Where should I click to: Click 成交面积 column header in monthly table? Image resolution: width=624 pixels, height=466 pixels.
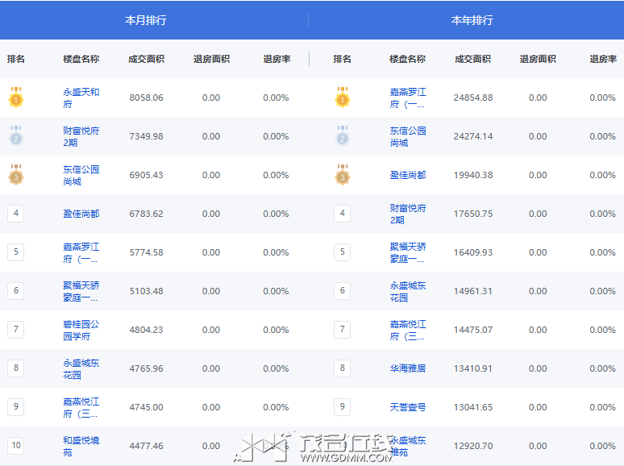click(146, 59)
